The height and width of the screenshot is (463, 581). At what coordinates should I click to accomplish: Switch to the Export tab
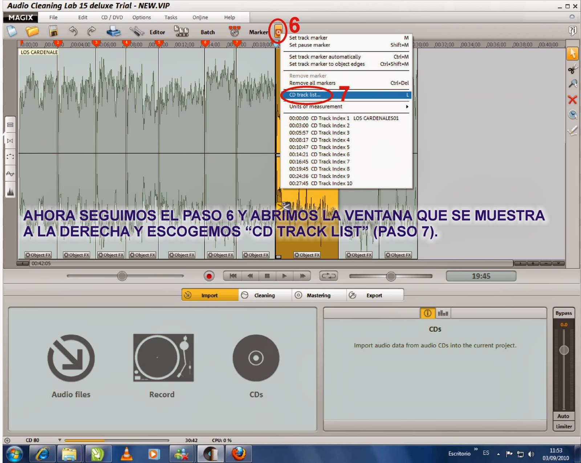tap(374, 295)
